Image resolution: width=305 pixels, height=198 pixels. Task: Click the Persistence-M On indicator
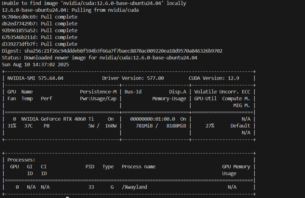coord(110,119)
